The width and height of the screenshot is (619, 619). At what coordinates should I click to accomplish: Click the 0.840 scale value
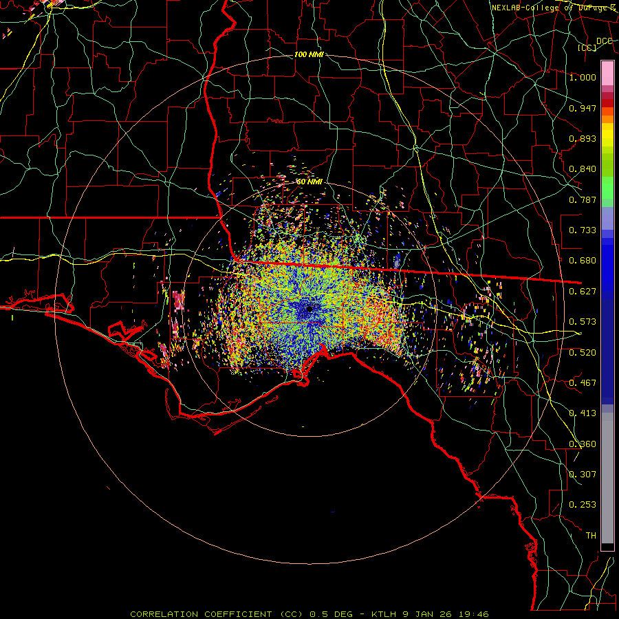[583, 169]
